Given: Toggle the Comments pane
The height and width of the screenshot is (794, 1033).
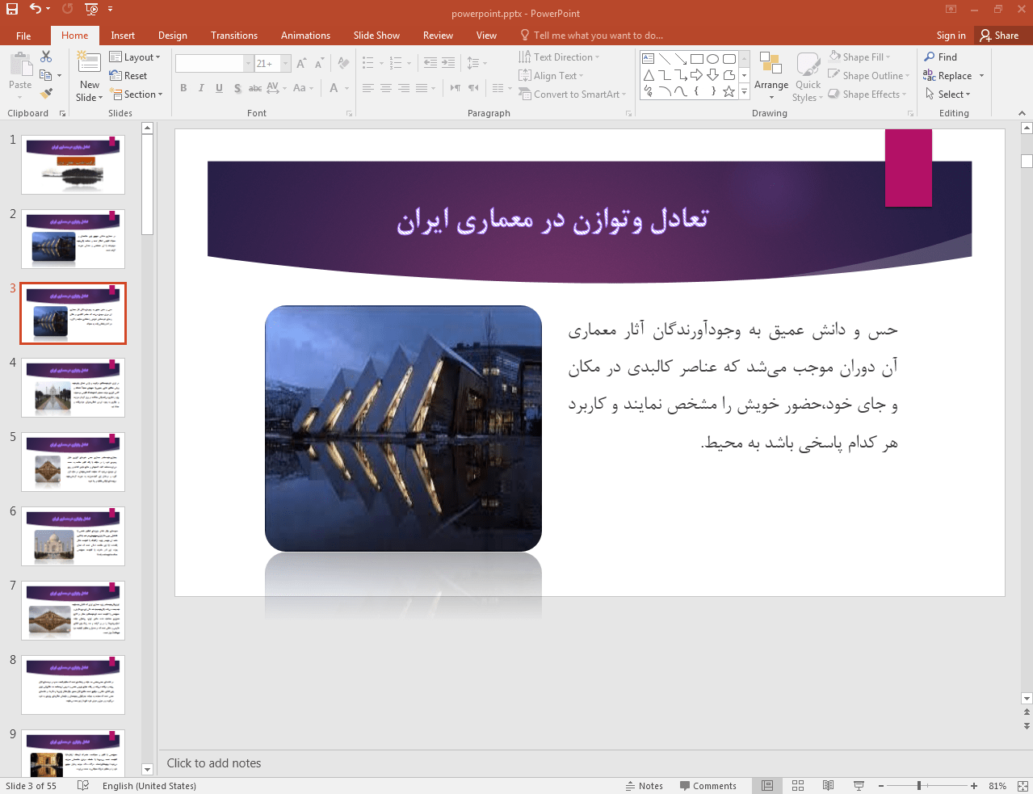Looking at the screenshot, I should (708, 786).
